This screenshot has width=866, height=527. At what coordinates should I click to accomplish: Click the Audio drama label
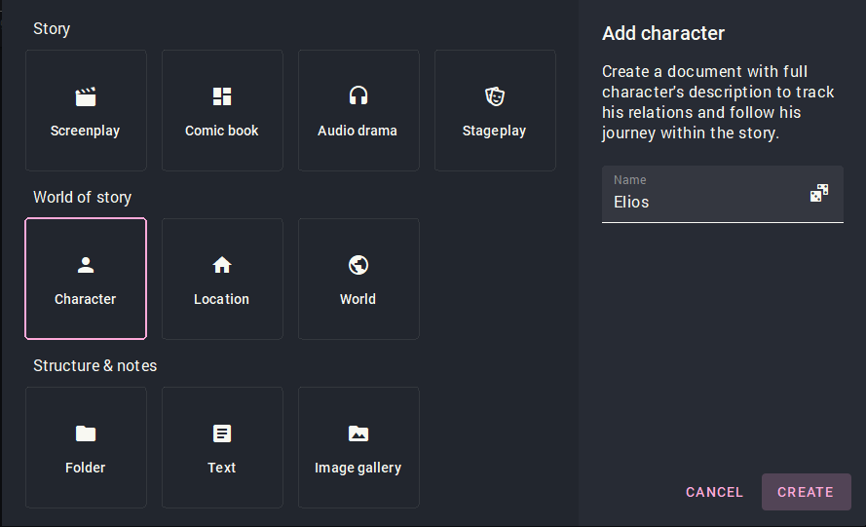(x=358, y=131)
